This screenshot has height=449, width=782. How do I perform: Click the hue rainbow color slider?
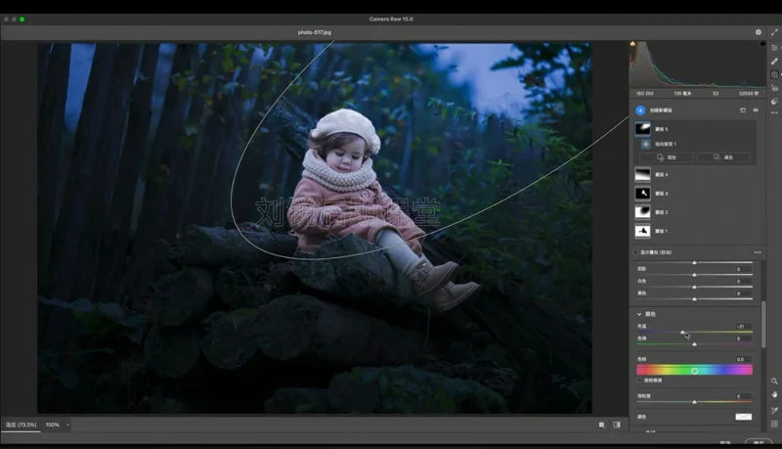point(694,371)
